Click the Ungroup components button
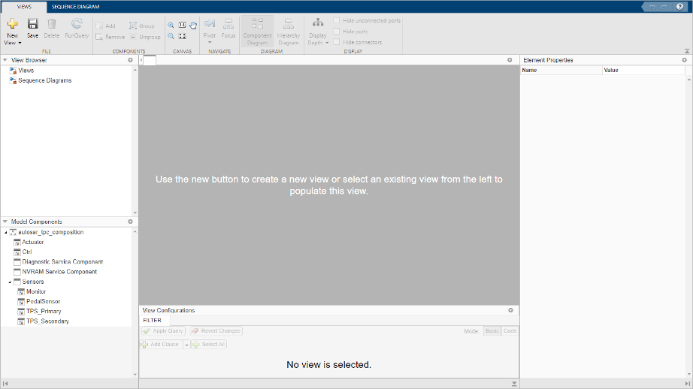The image size is (693, 389). point(145,37)
